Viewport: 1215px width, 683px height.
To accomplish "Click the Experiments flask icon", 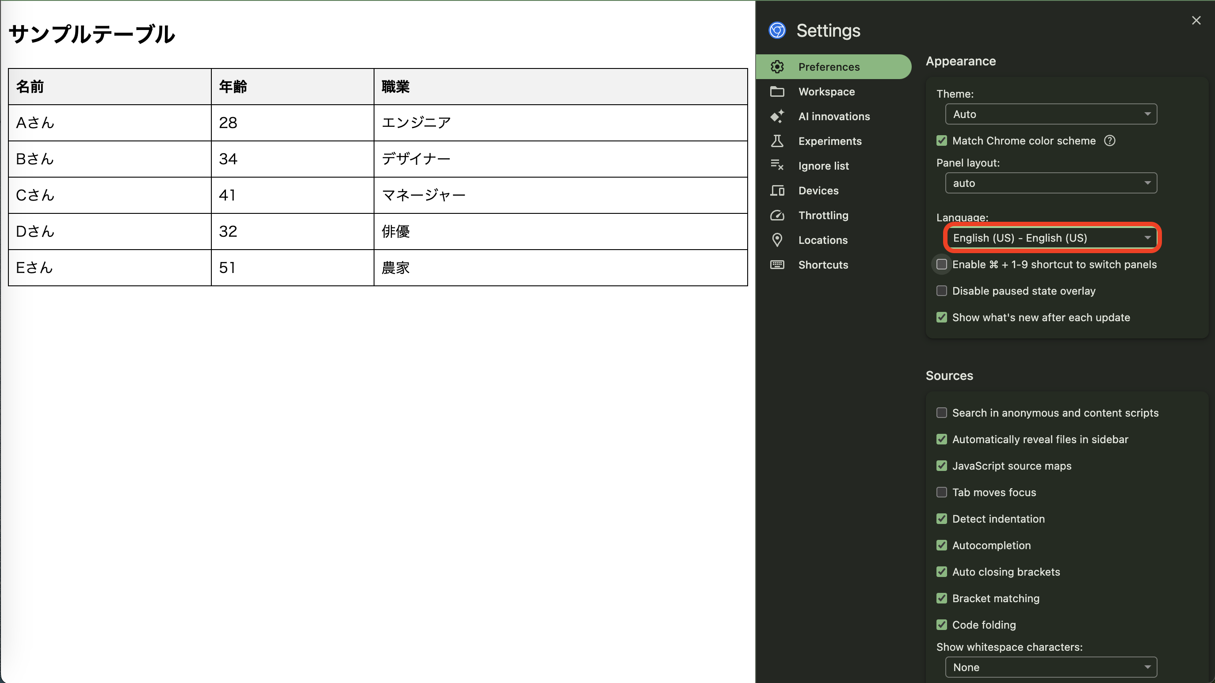I will click(777, 141).
